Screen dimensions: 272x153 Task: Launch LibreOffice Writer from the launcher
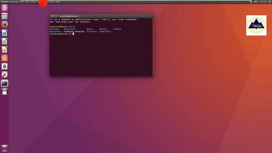(5, 33)
